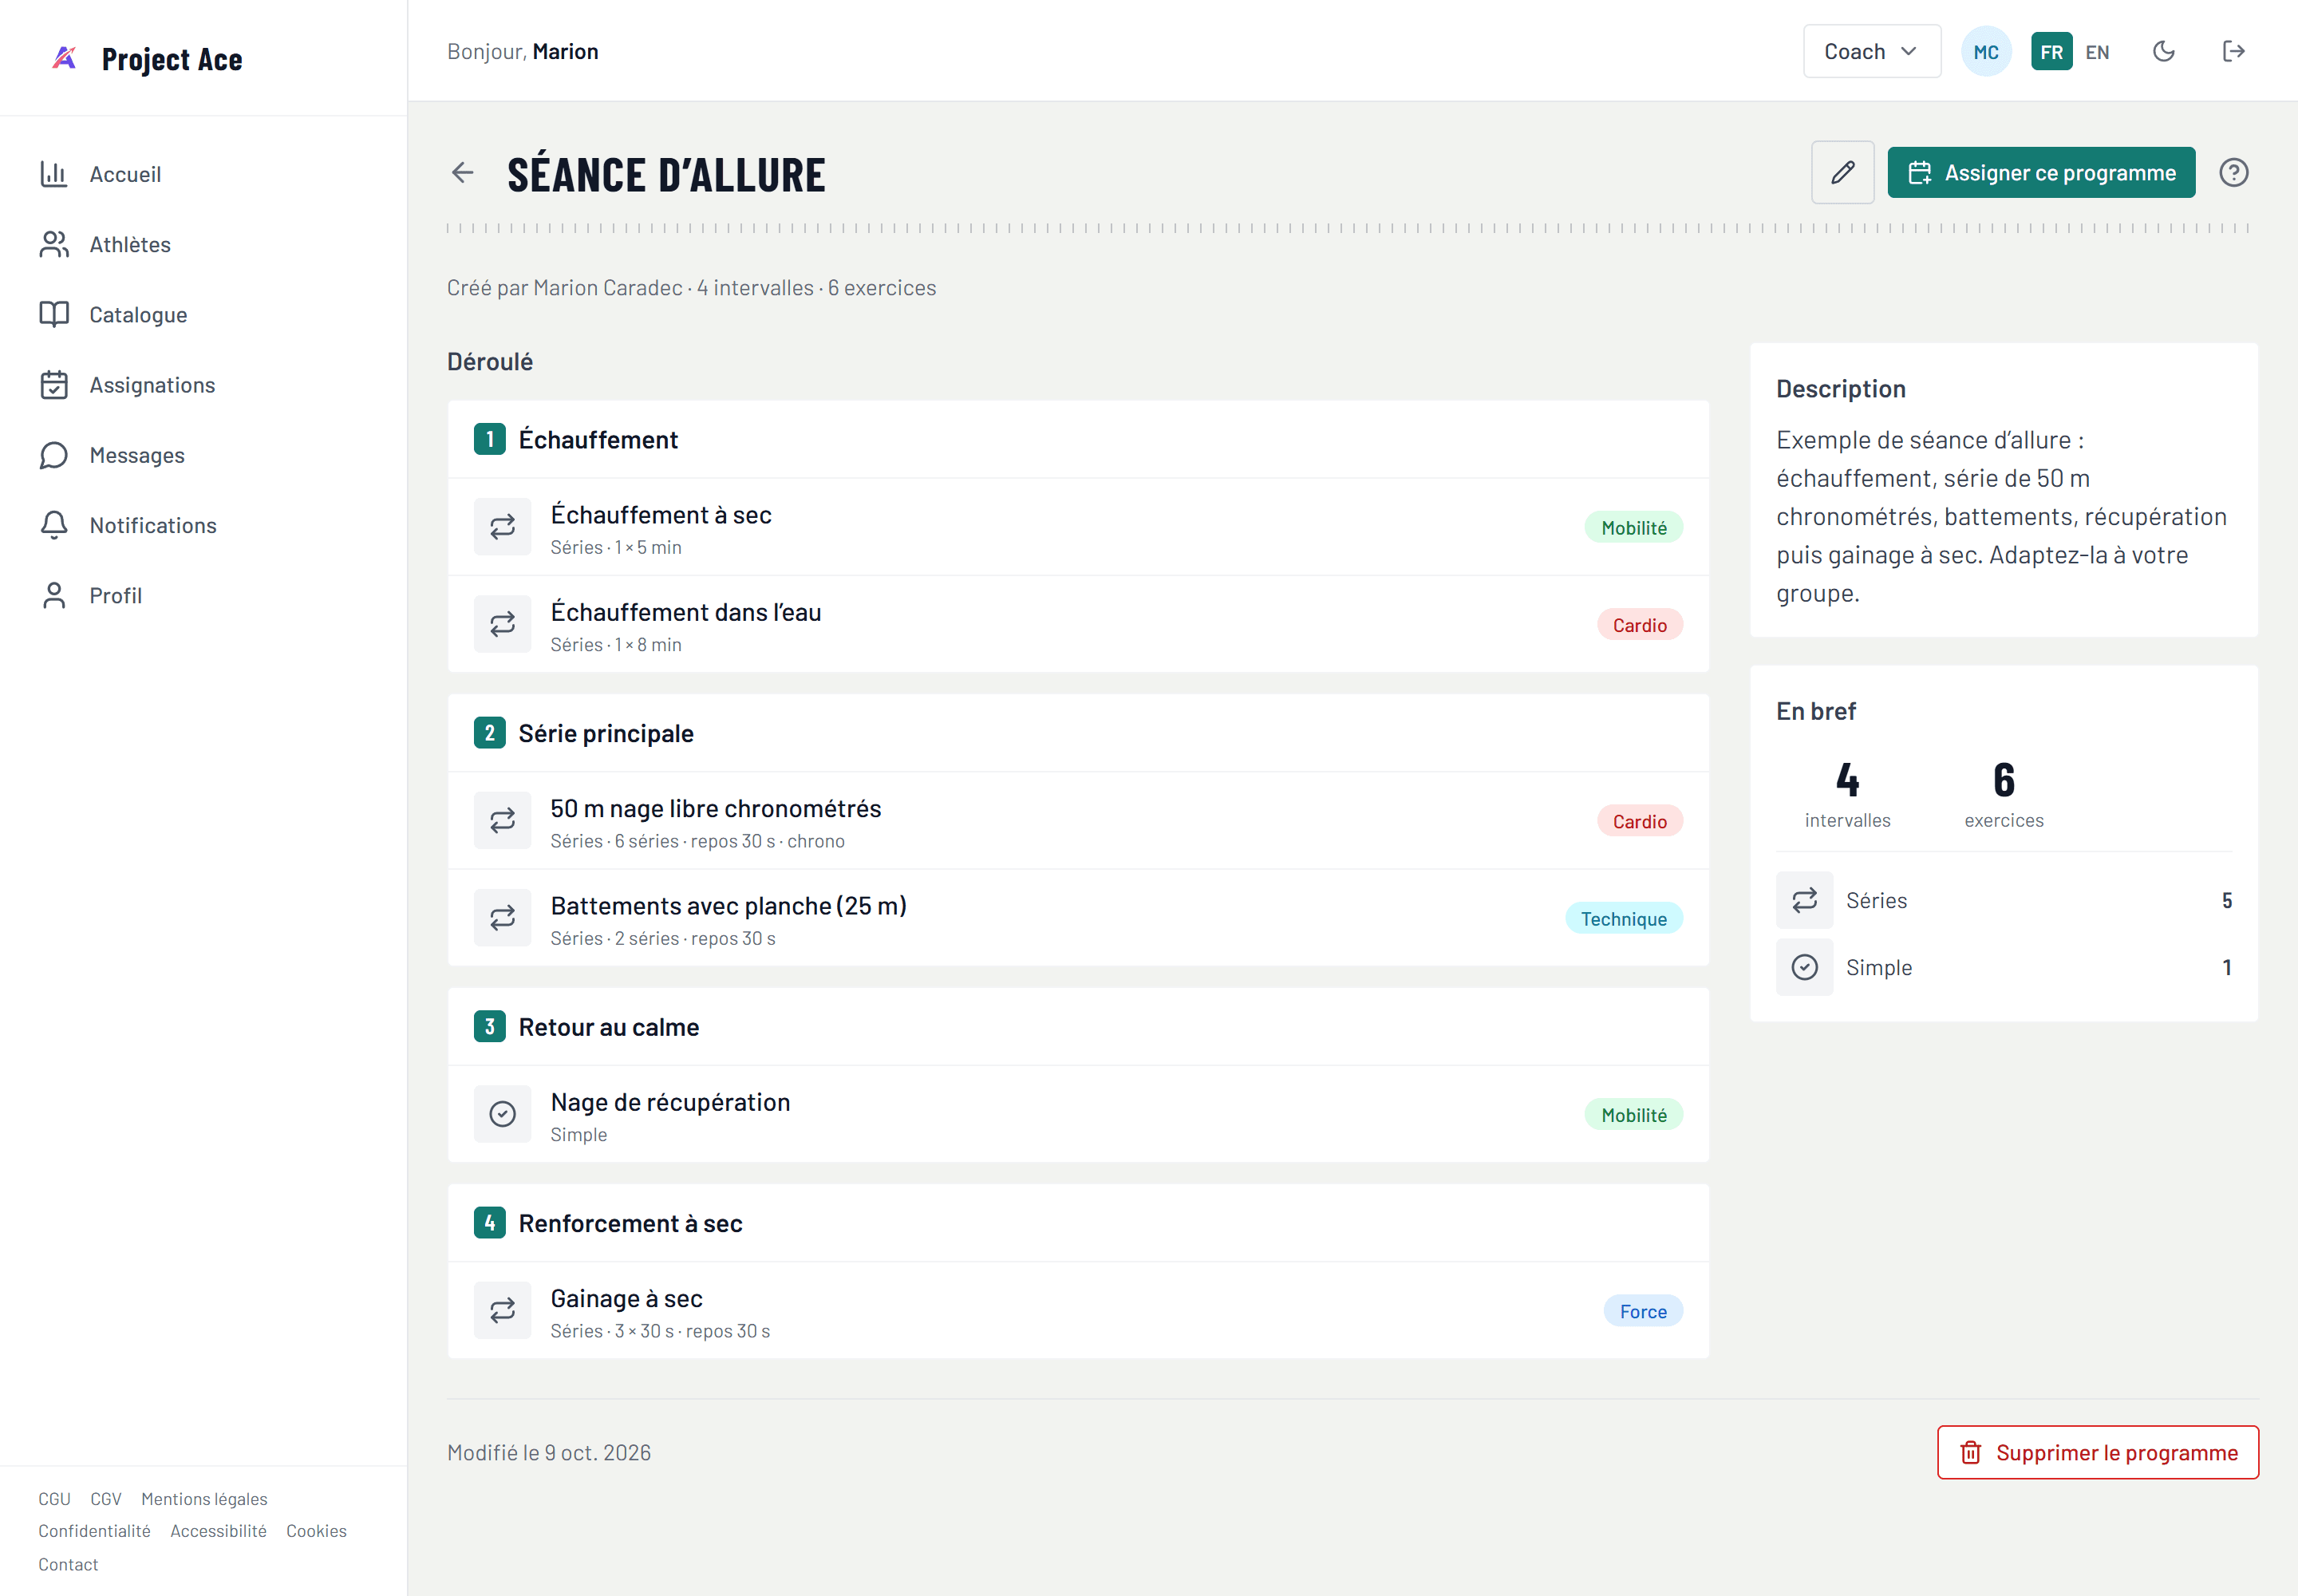Open the Accessibilité footer link
Viewport: 2298px width, 1596px height.
tap(218, 1530)
